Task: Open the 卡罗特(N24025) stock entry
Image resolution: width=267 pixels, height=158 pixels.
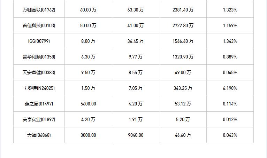Action: tap(39, 88)
